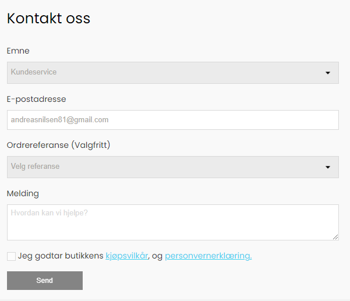Click the Kundeservice text in the subject selector
The width and height of the screenshot is (350, 301).
click(x=34, y=72)
